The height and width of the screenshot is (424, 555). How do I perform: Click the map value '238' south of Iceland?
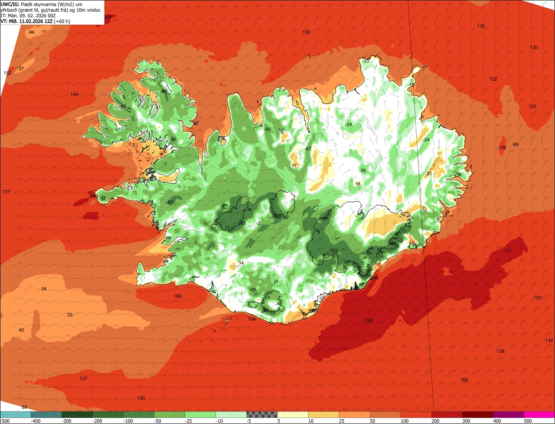click(369, 320)
